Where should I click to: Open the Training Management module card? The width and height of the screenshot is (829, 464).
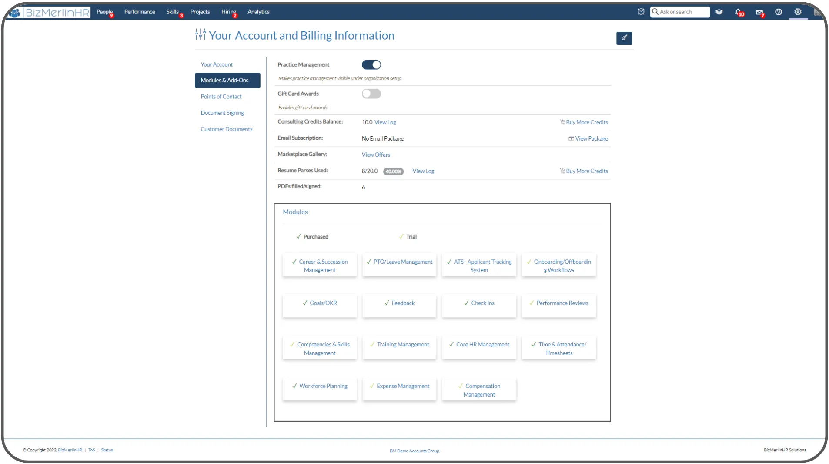click(399, 348)
